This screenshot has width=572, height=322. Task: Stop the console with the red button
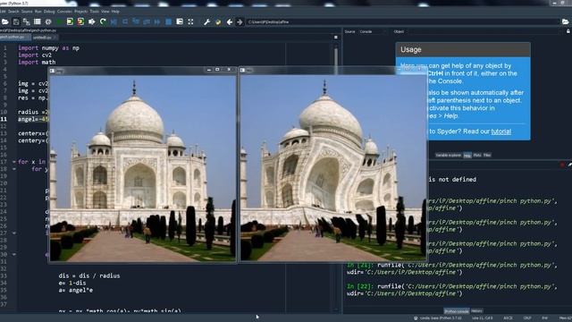[x=562, y=165]
